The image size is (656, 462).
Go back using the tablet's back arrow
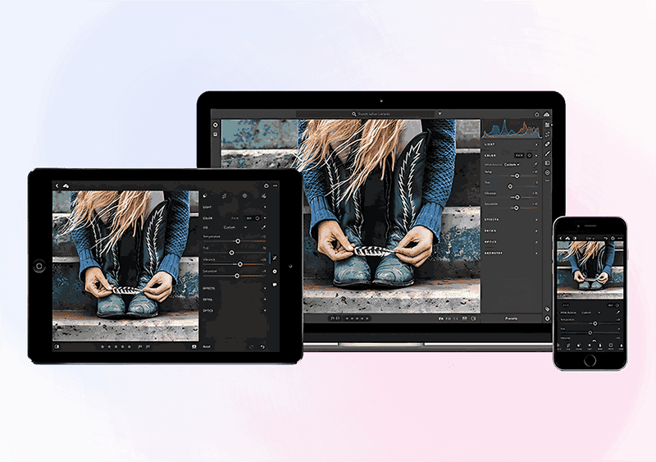point(57,185)
